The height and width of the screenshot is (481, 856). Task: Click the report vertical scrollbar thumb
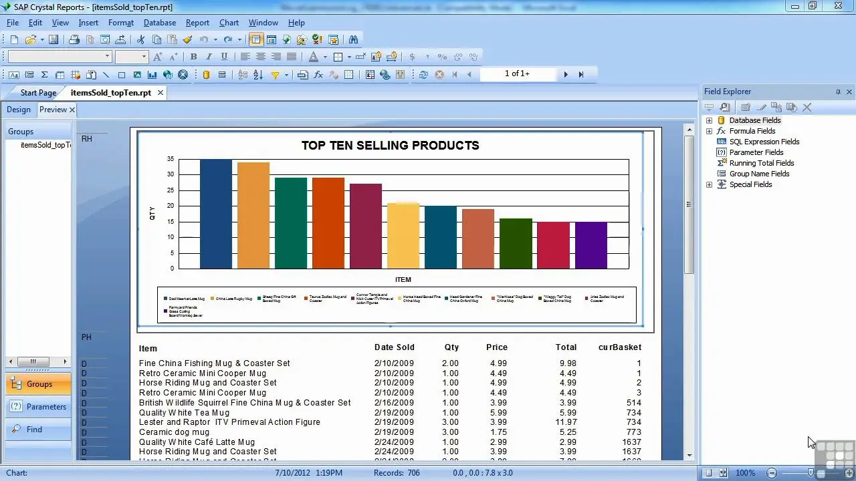pyautogui.click(x=689, y=204)
